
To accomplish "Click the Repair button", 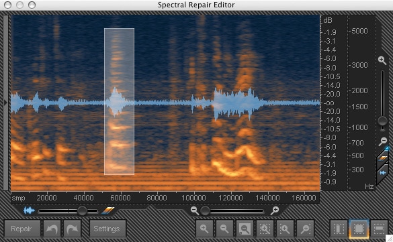I will (x=22, y=229).
